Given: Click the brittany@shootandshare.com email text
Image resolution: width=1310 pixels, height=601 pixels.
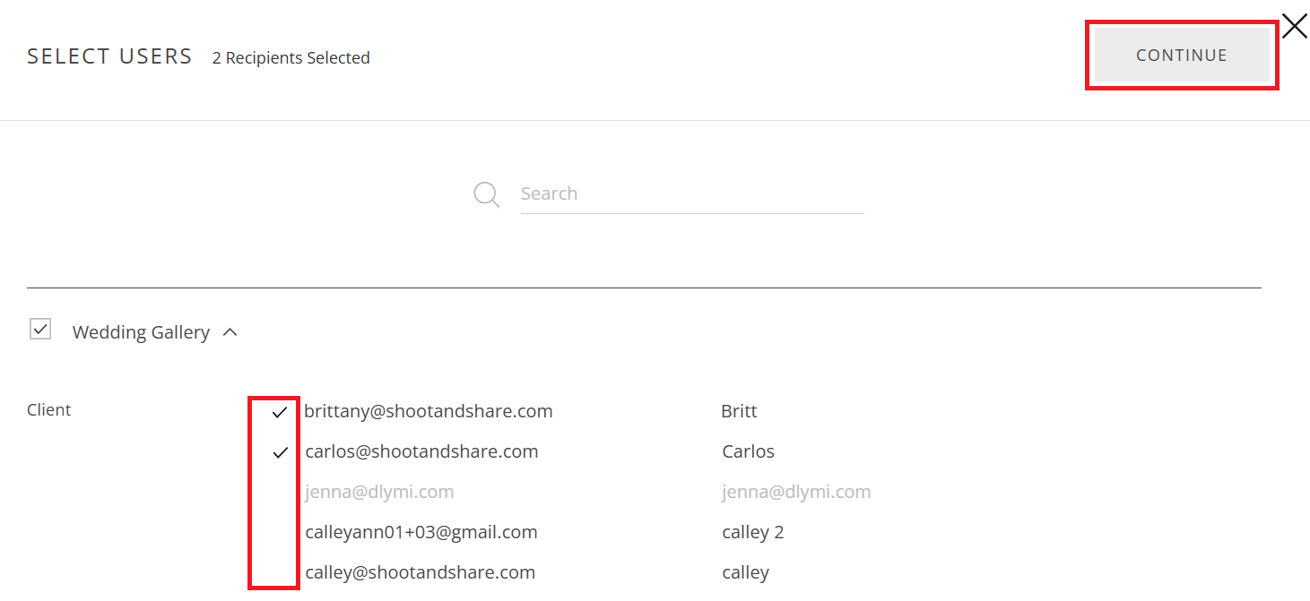Looking at the screenshot, I should [429, 411].
